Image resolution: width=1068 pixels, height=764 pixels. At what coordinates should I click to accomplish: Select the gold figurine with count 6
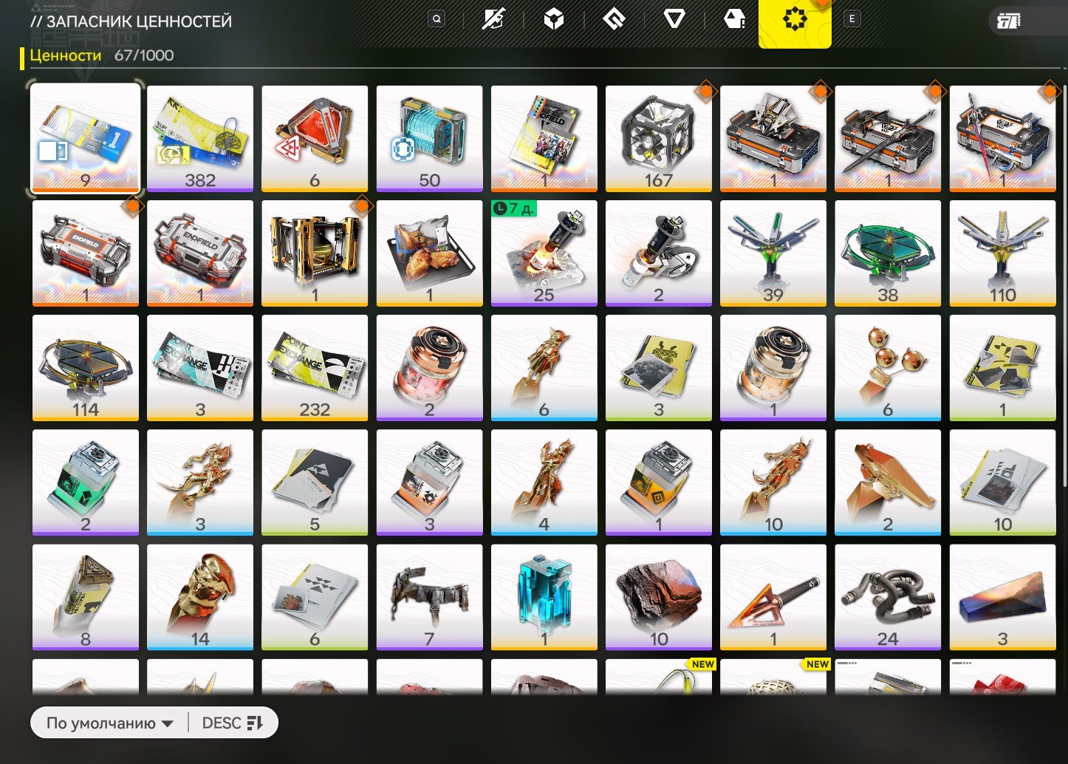(x=544, y=367)
